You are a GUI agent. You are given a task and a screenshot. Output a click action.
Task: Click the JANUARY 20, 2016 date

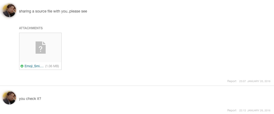point(259,81)
